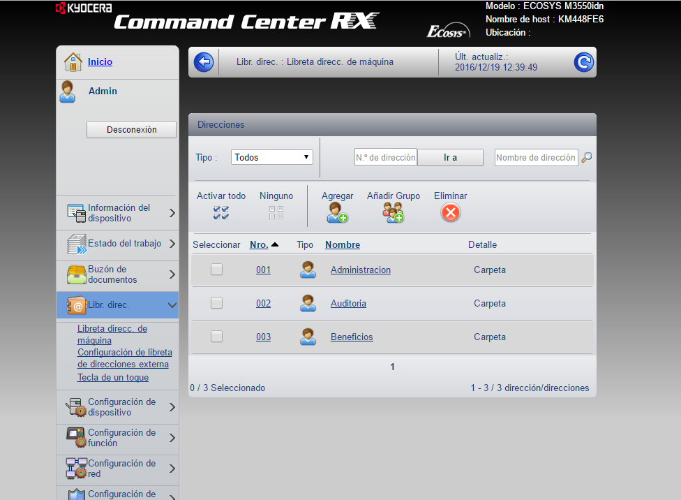Viewport: 681px width, 500px height.
Task: Open the Administracion entry link
Action: tap(361, 270)
